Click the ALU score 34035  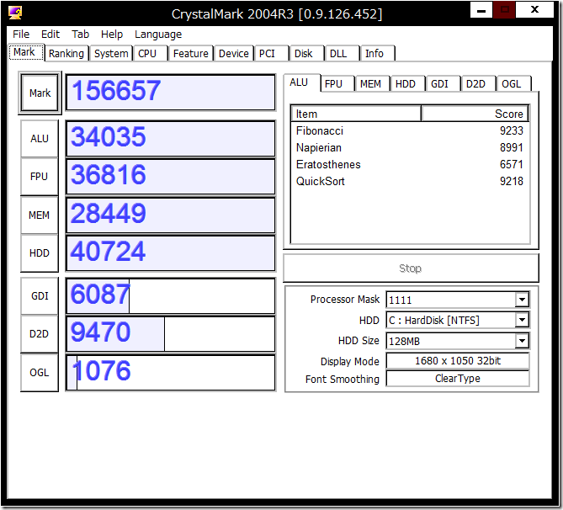click(x=171, y=139)
